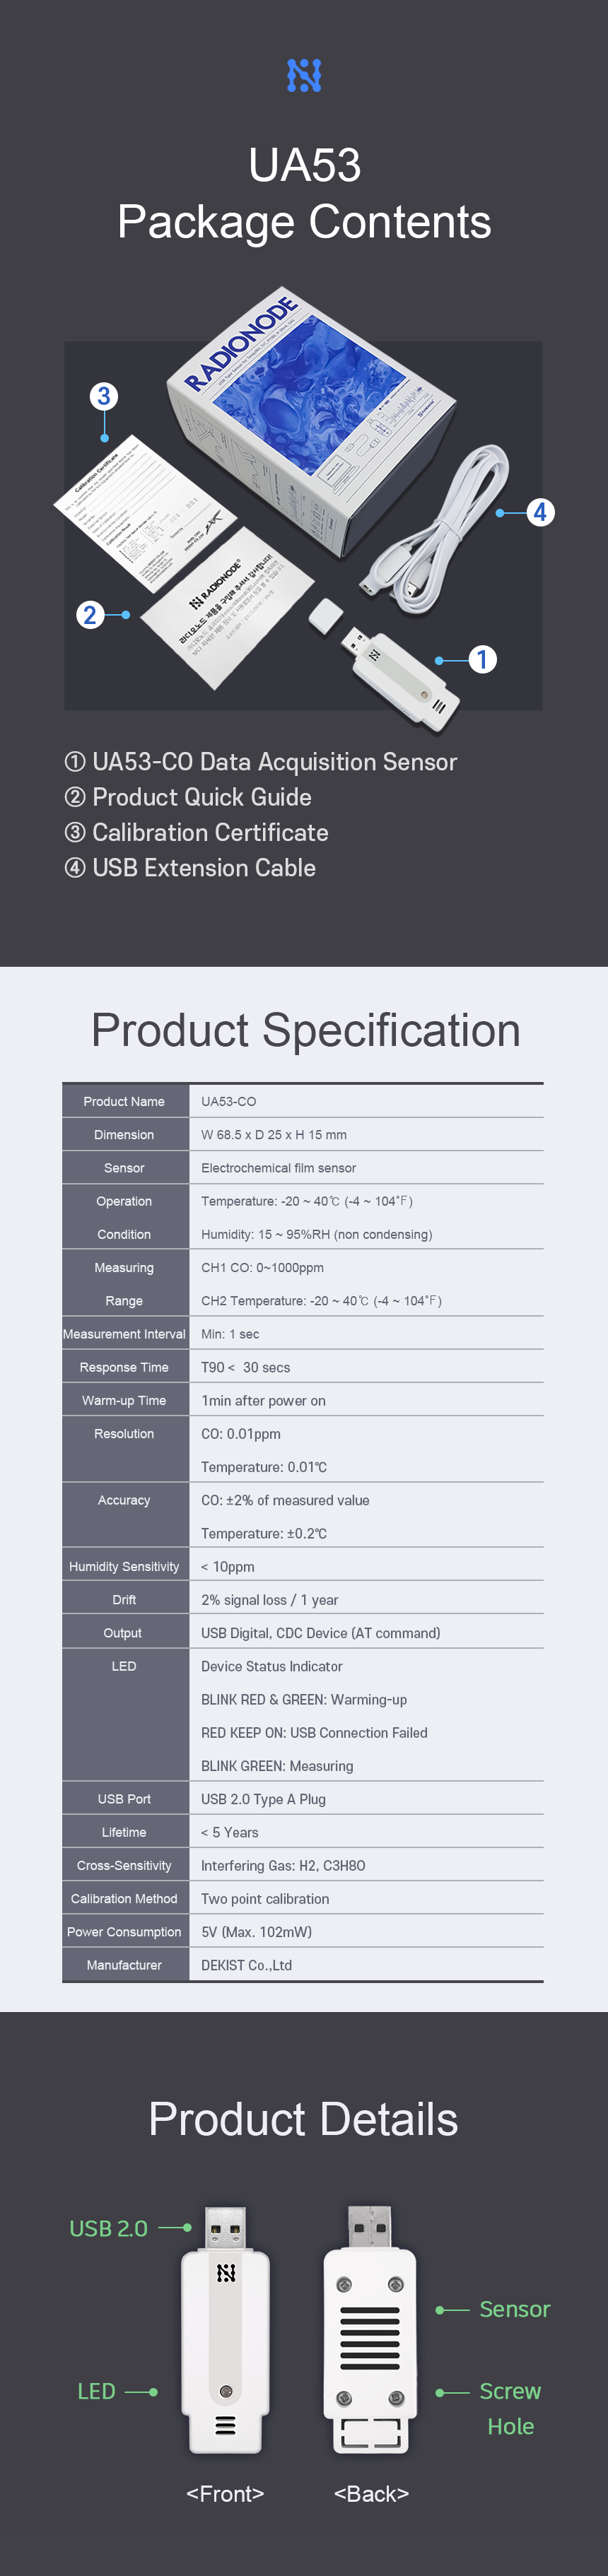608x2576 pixels.
Task: Click the number 4 callout badge
Action: [x=540, y=512]
